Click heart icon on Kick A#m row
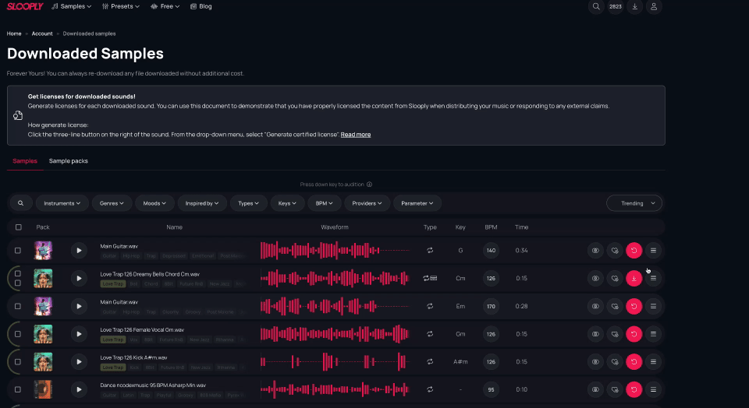 (x=615, y=362)
